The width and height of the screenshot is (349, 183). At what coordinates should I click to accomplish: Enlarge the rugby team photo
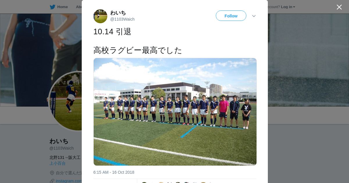coord(175,112)
